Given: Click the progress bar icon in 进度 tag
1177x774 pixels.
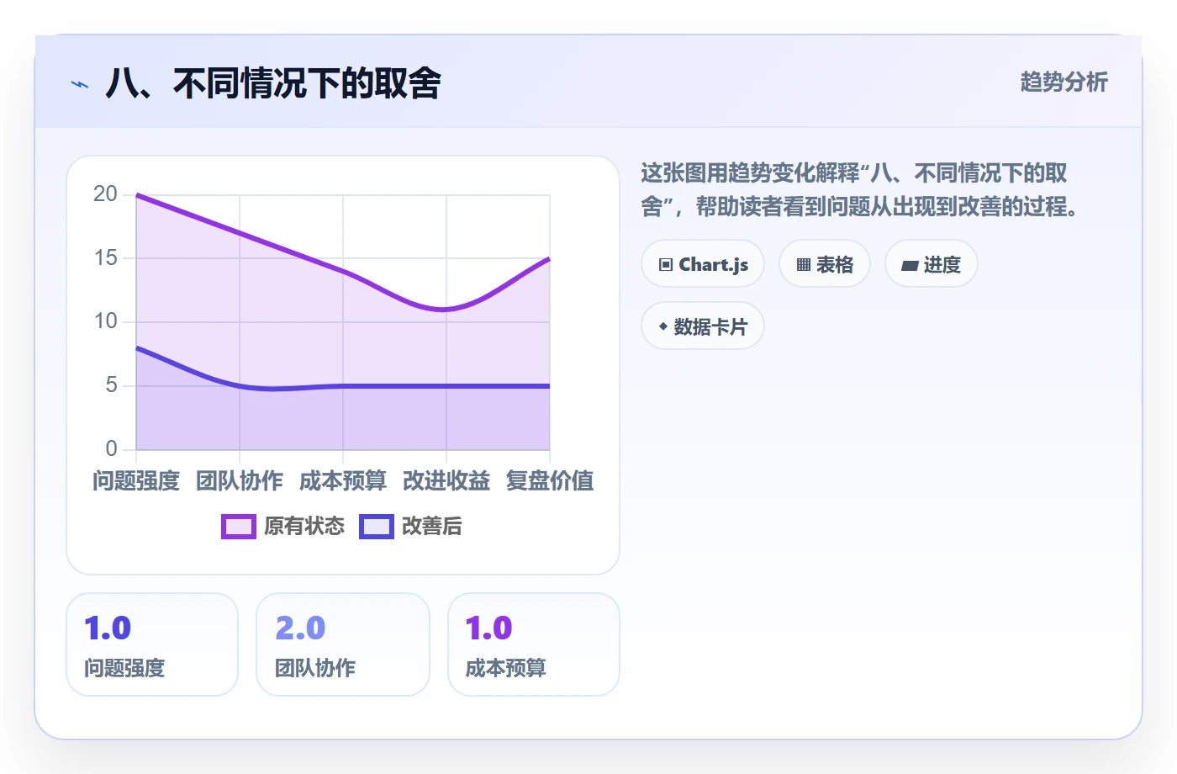Looking at the screenshot, I should (x=910, y=265).
